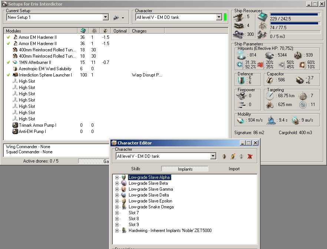Toggle 1MN Afterburner II active checkmark
The width and height of the screenshot is (327, 249).
8,62
